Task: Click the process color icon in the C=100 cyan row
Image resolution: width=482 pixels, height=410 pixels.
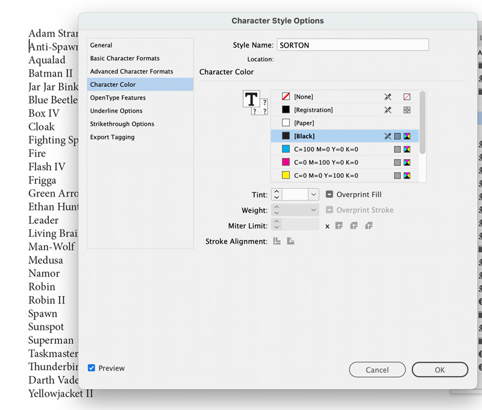Action: [398, 150]
